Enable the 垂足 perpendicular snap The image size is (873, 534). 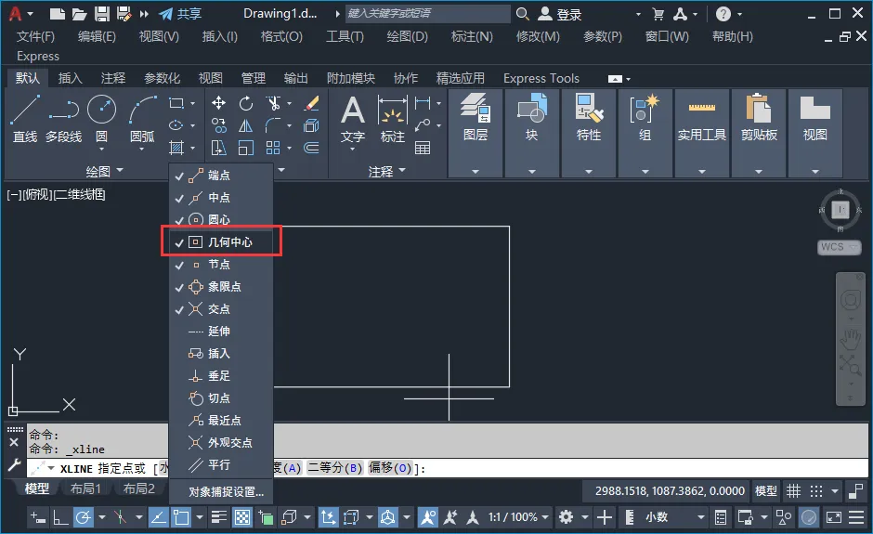(222, 376)
